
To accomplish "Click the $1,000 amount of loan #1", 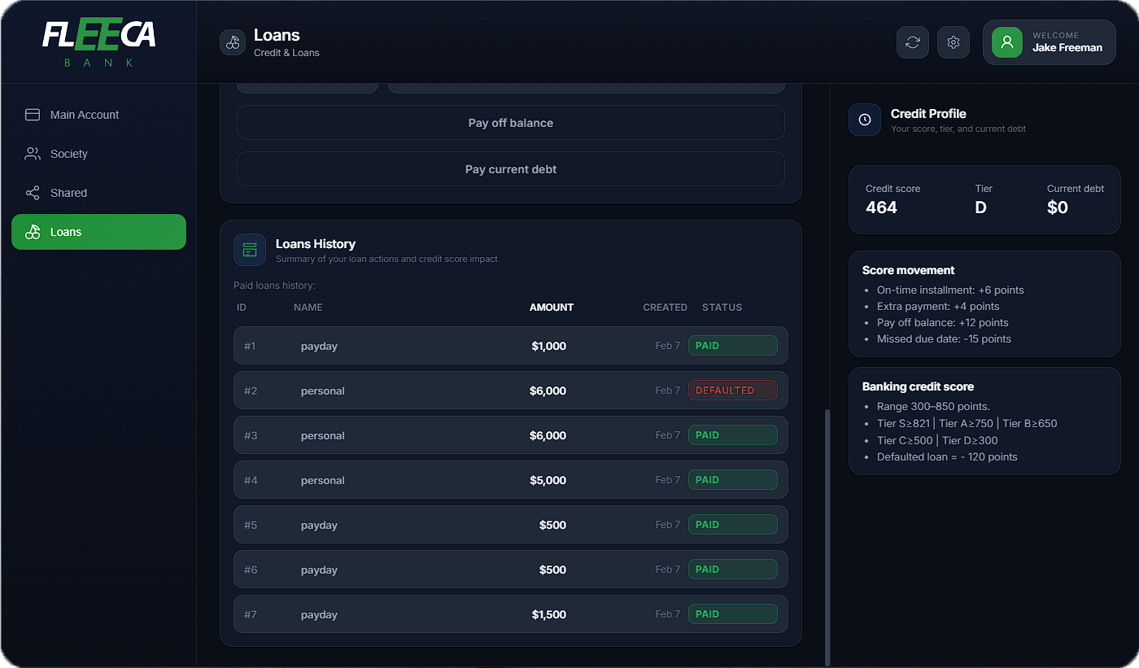I will pyautogui.click(x=548, y=346).
